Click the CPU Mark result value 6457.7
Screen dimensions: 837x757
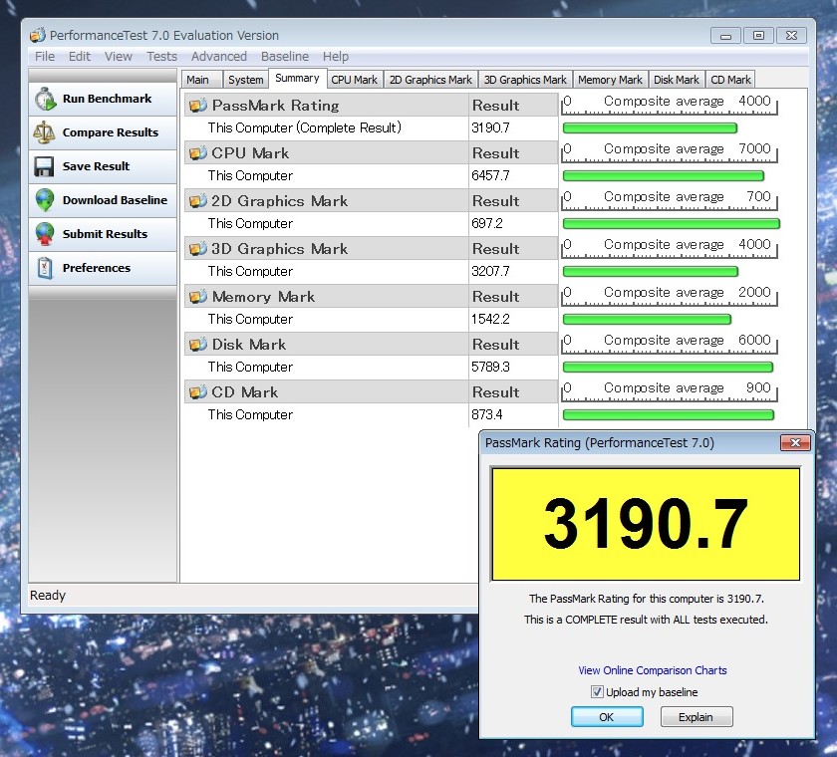click(x=490, y=175)
